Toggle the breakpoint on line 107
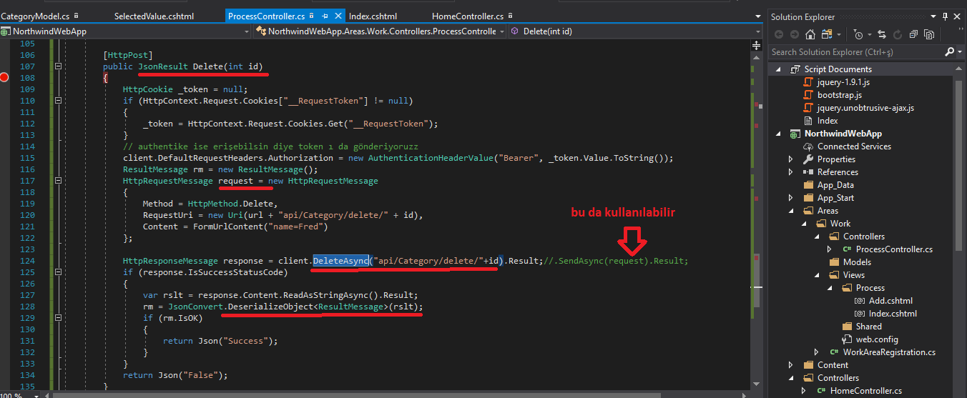Viewport: 967px width, 398px height. [x=6, y=77]
